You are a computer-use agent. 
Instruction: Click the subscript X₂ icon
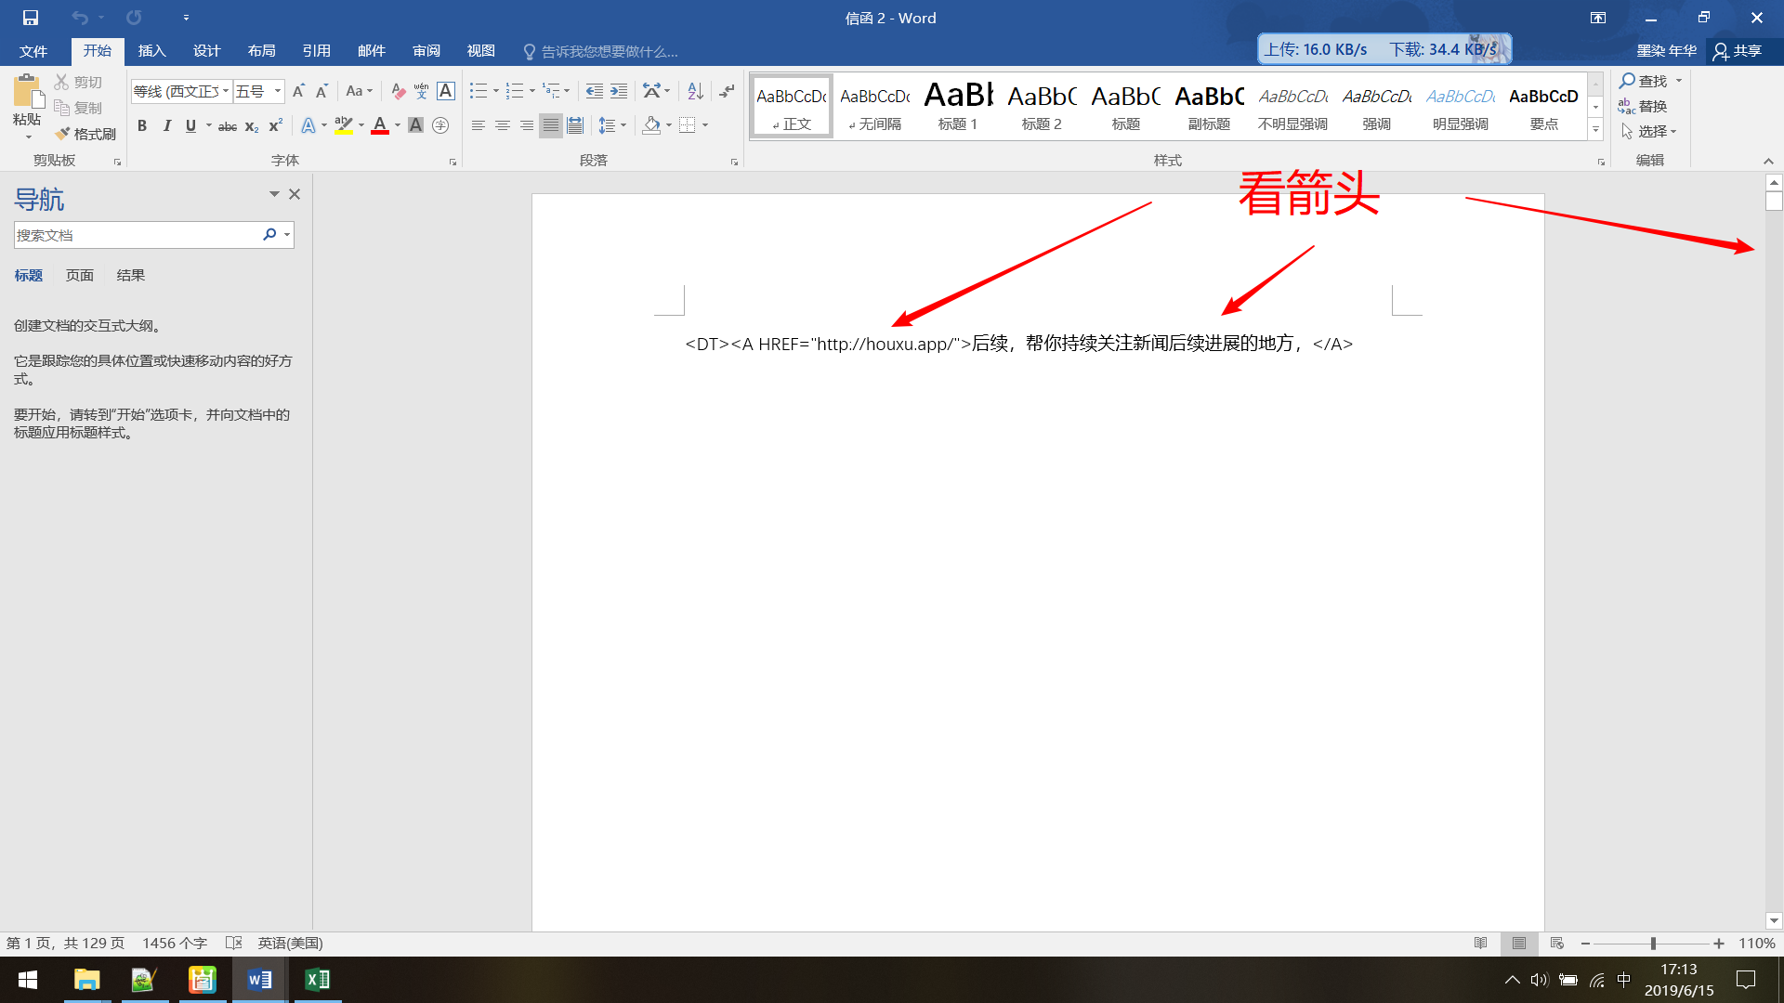251,126
